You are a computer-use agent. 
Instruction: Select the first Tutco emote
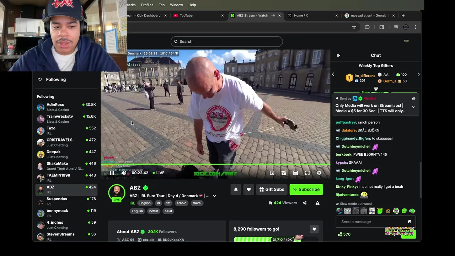339,211
